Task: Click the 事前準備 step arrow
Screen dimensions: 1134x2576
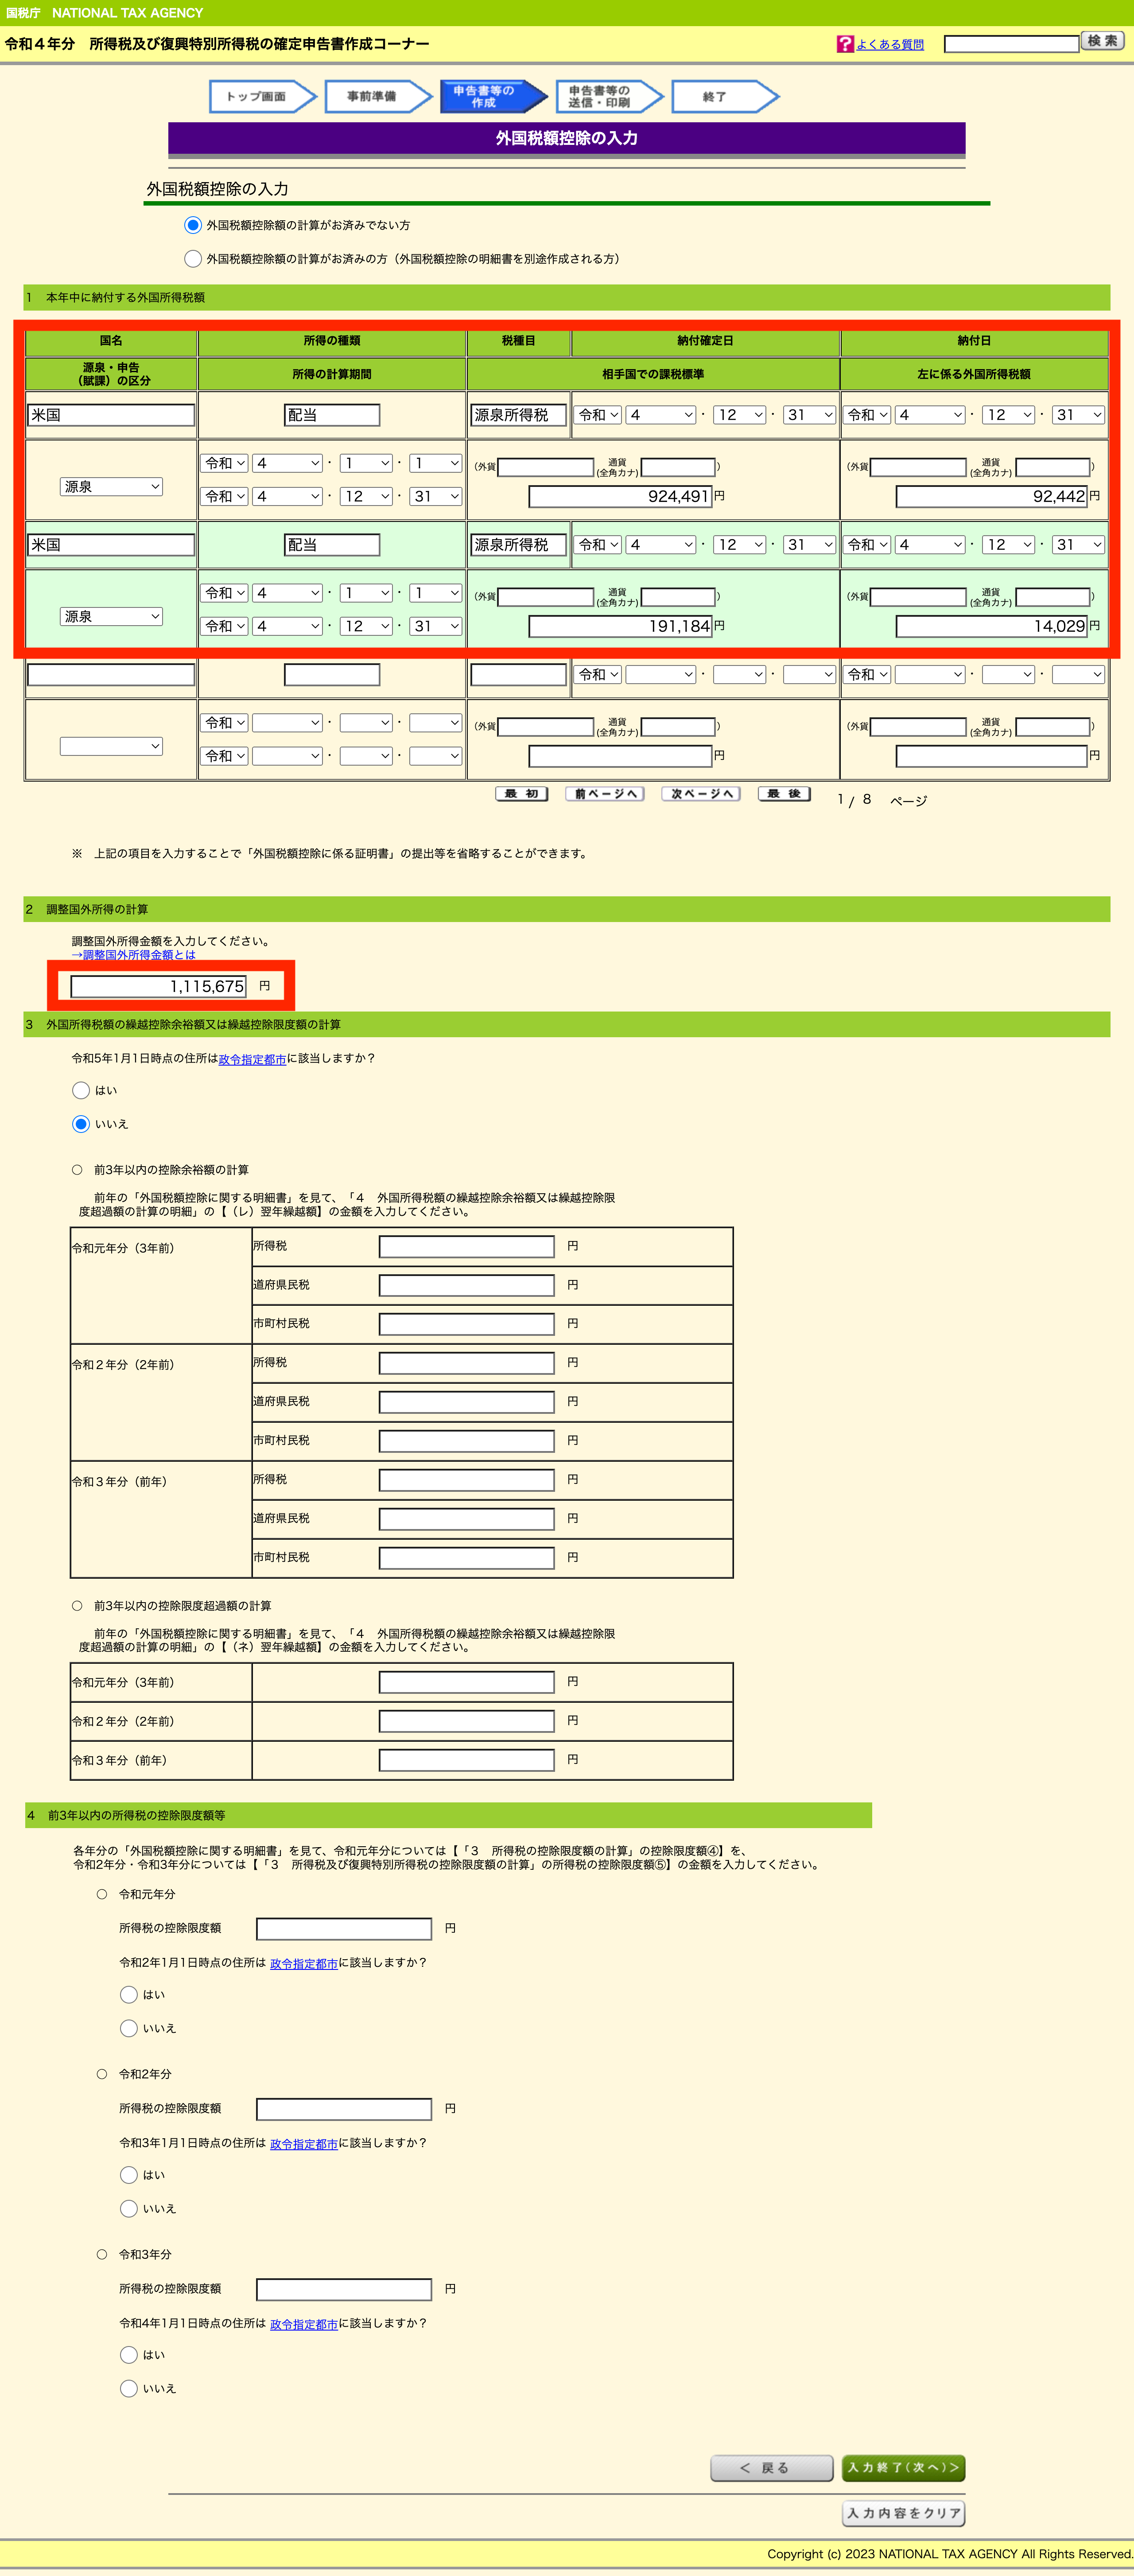Action: 373,97
